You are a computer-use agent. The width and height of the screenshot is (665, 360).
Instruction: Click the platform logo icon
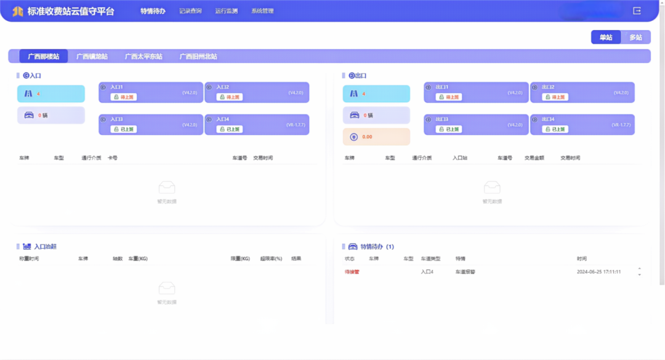pos(18,11)
